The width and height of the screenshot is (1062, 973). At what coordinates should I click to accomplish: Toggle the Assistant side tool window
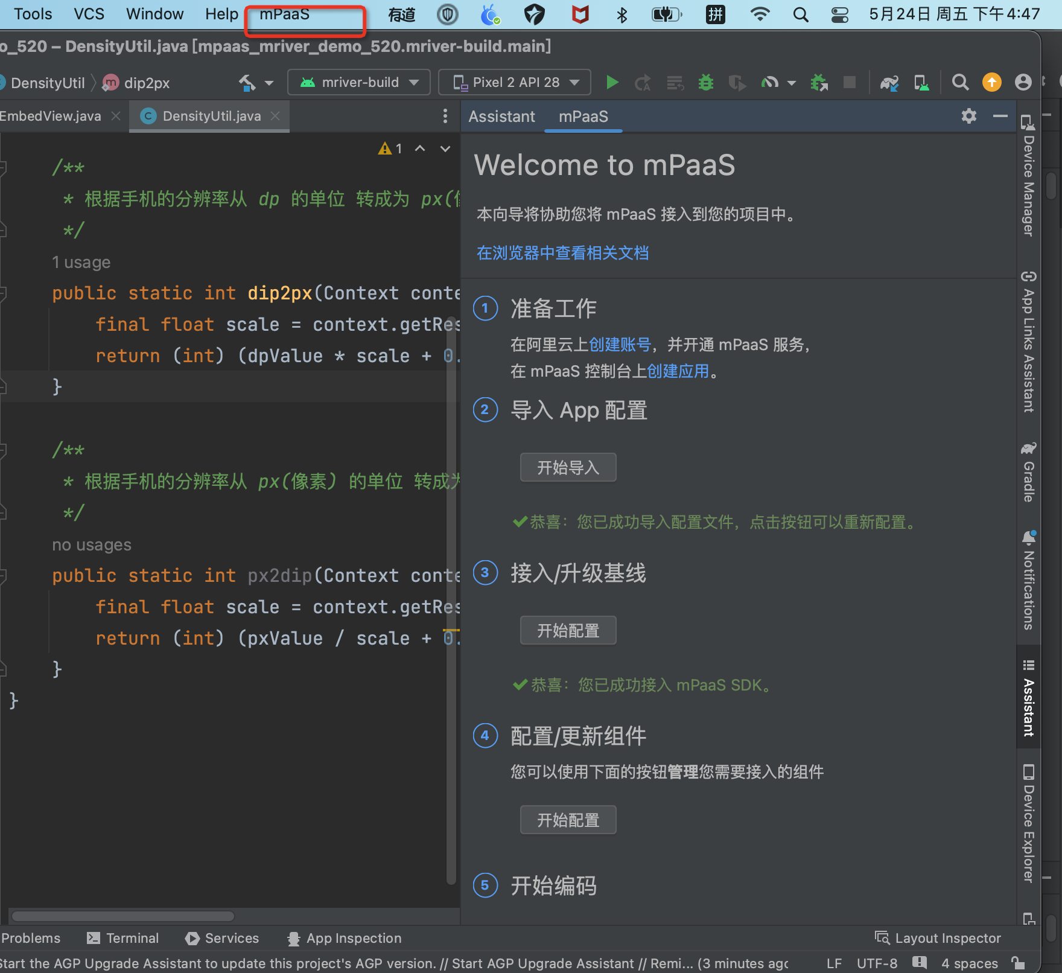[1028, 697]
